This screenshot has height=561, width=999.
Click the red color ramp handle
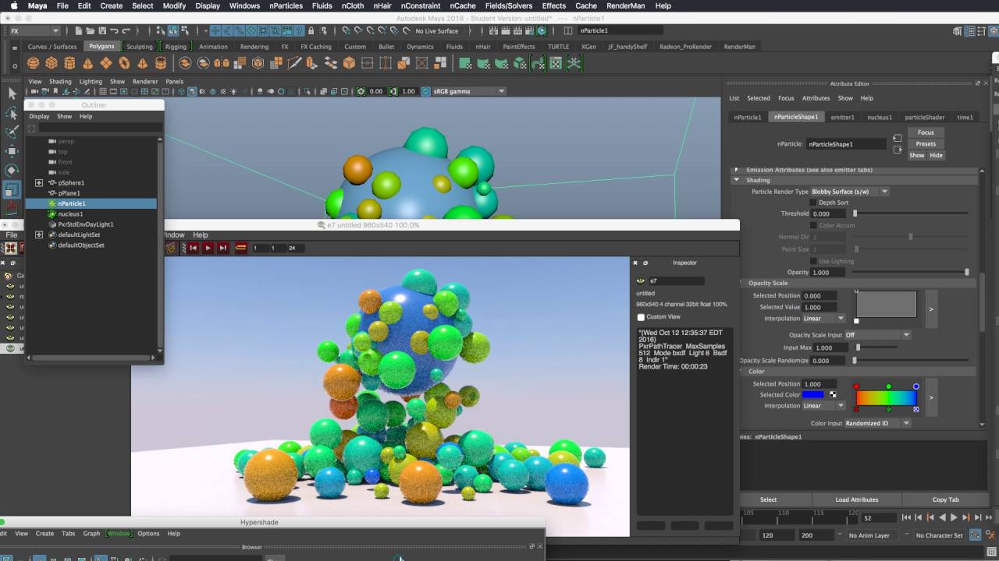tap(857, 386)
